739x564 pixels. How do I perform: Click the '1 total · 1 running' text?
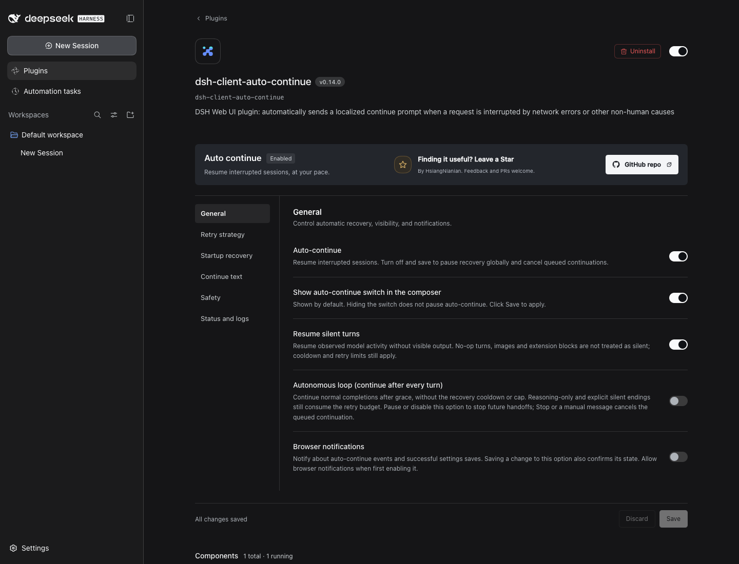pyautogui.click(x=268, y=556)
